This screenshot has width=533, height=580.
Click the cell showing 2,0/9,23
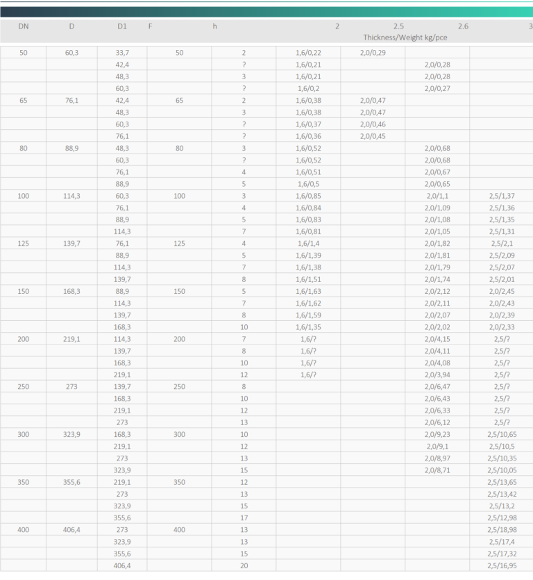point(437,434)
